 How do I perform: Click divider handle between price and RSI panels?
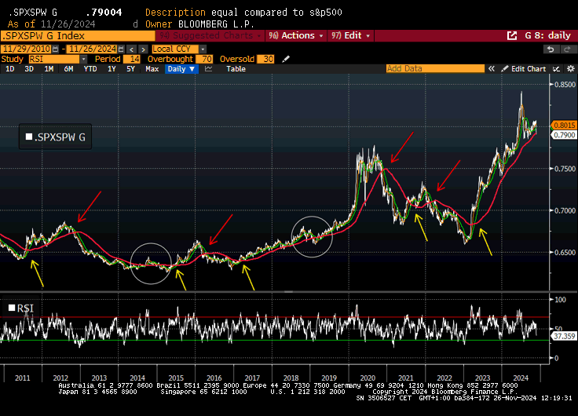click(x=289, y=291)
